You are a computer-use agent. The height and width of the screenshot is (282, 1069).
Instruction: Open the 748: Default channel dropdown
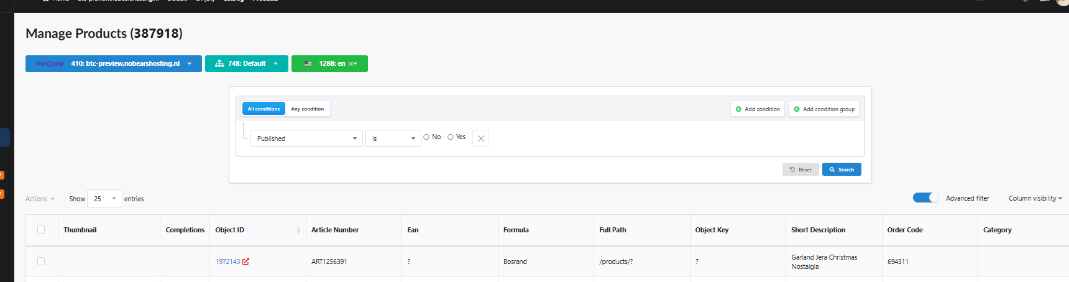[x=247, y=63]
